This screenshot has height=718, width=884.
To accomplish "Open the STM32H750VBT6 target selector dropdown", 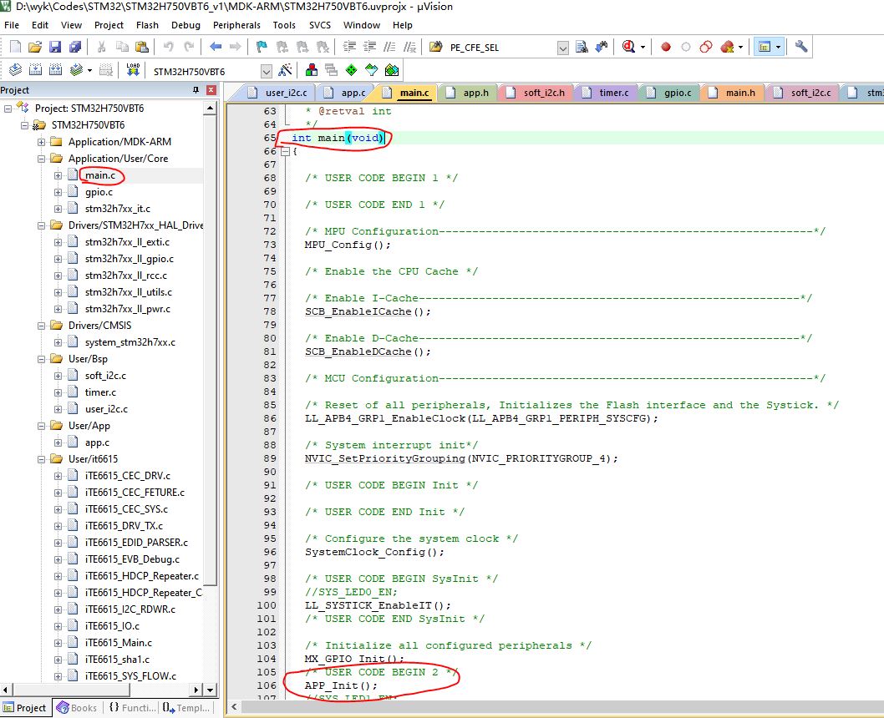I will (267, 71).
